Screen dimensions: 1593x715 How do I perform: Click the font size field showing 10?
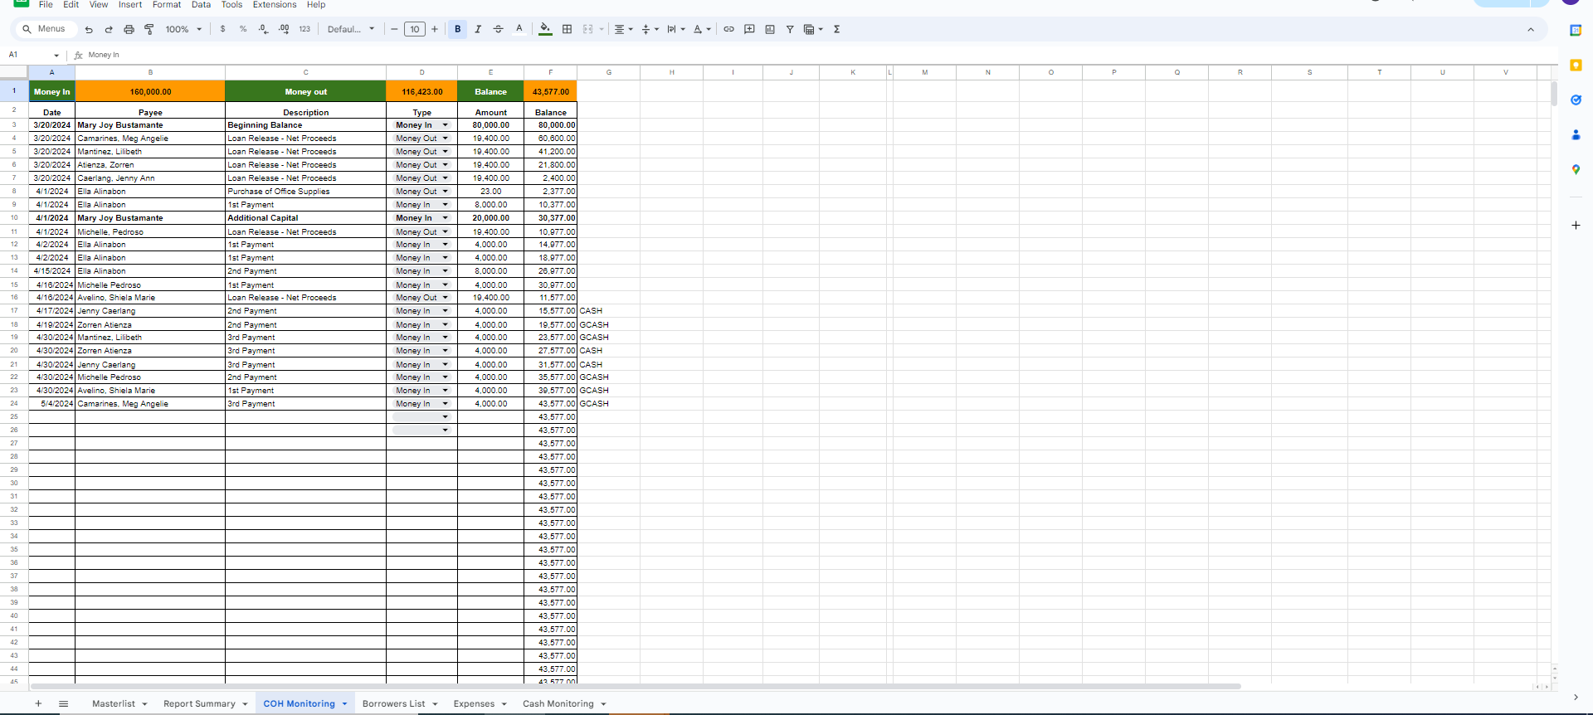coord(415,29)
